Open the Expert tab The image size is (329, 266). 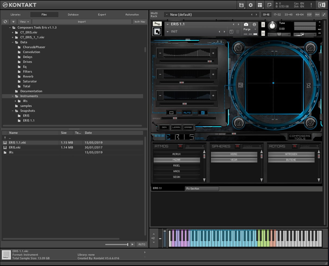102,15
